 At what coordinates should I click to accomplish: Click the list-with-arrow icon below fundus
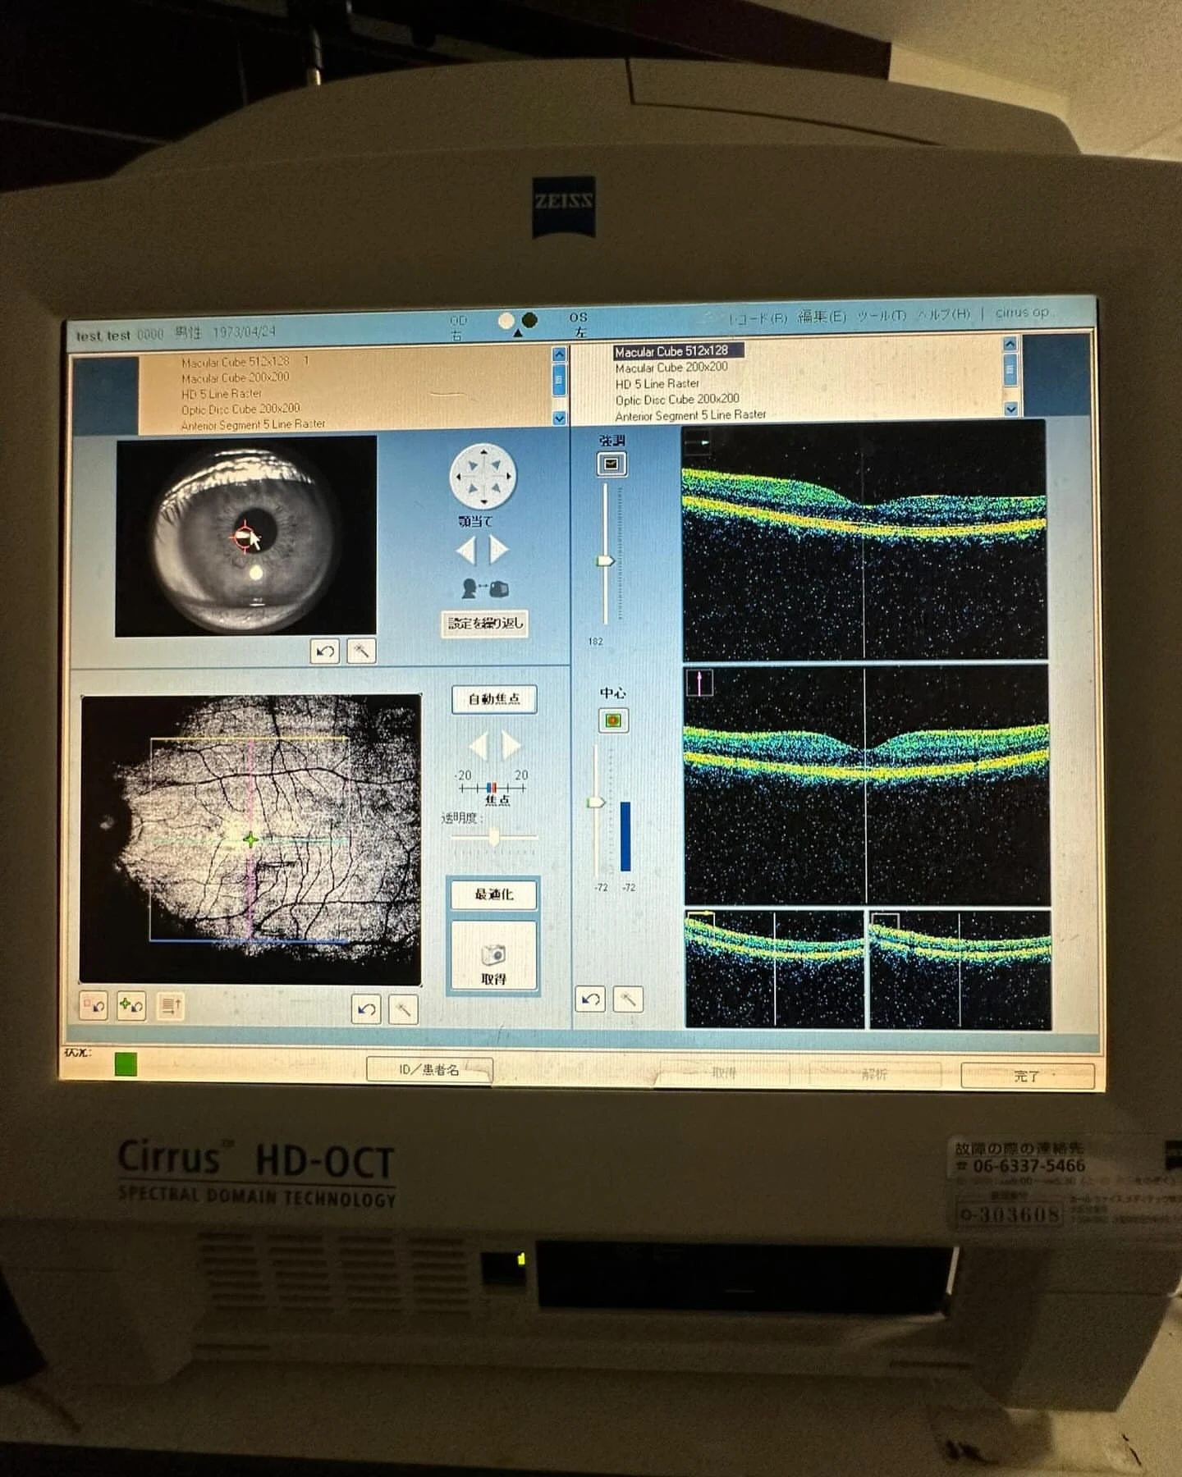[x=171, y=1005]
